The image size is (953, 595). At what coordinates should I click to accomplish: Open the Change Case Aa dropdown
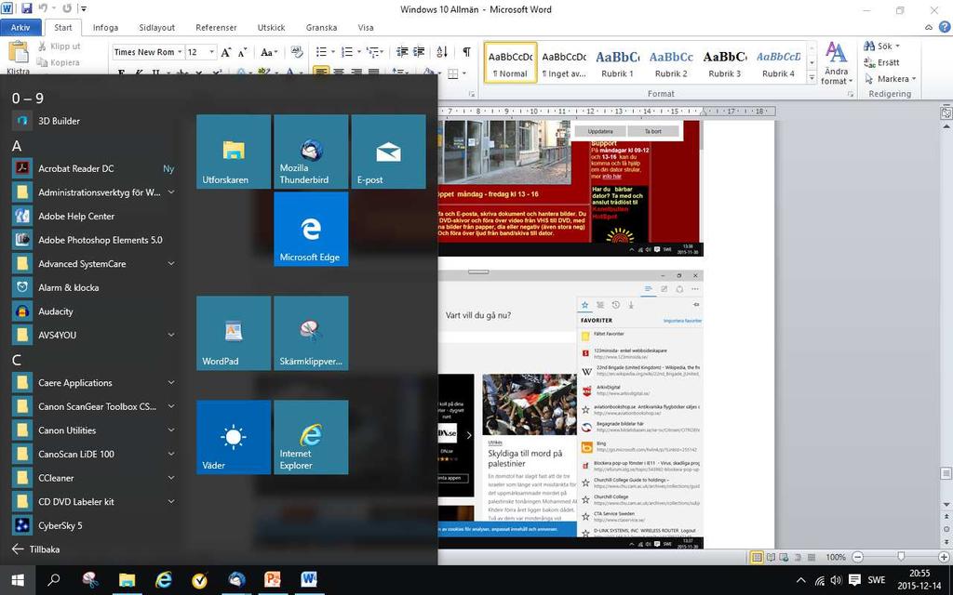(x=269, y=52)
